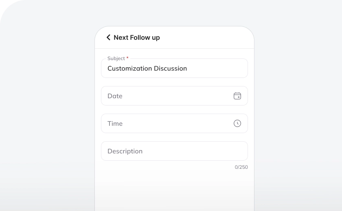This screenshot has height=211, width=342.
Task: Place cursor after the word "Discussion"
Action: click(188, 69)
